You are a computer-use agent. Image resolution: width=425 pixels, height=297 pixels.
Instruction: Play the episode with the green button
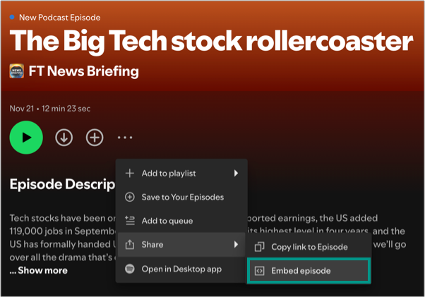tap(26, 138)
